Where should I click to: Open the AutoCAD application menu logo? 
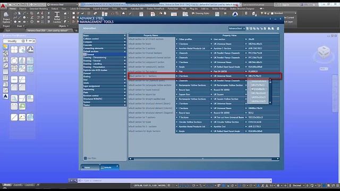point(3,6)
